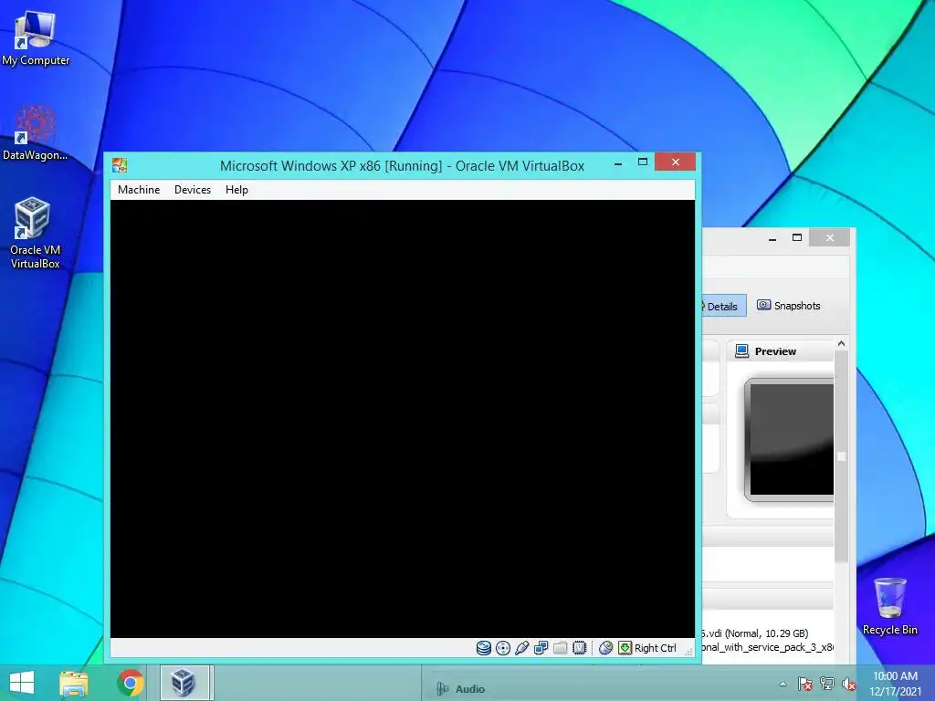Viewport: 935px width, 701px height.
Task: Click the service_pack_3 ISO file name text
Action: point(769,647)
